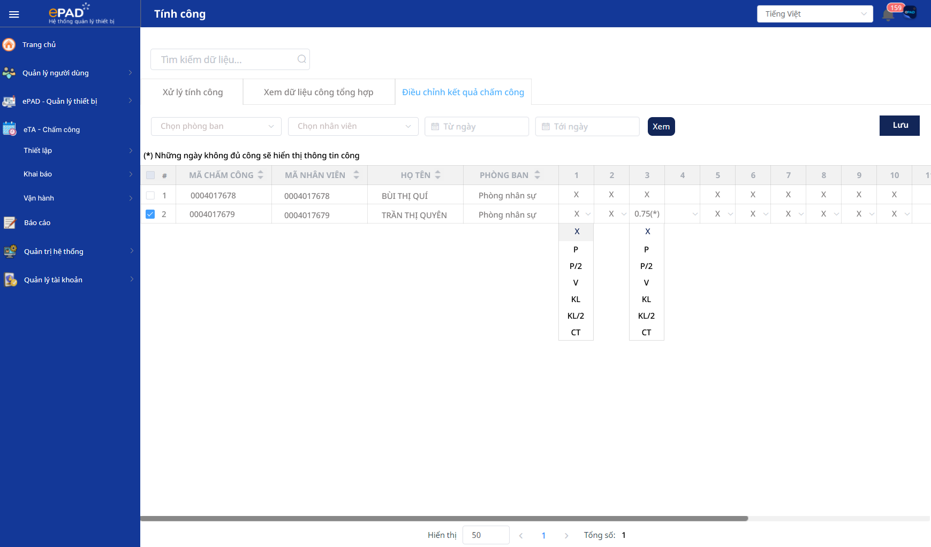Click the notification bell icon

point(888,14)
